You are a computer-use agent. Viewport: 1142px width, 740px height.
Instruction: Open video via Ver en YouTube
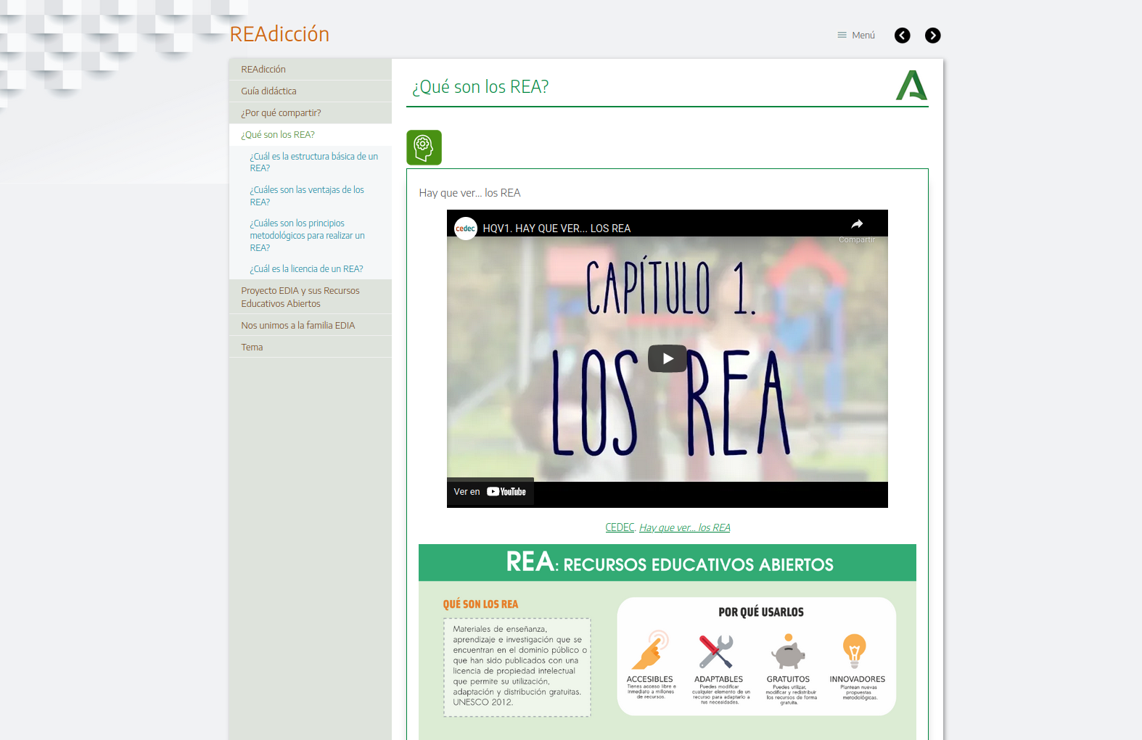(490, 492)
